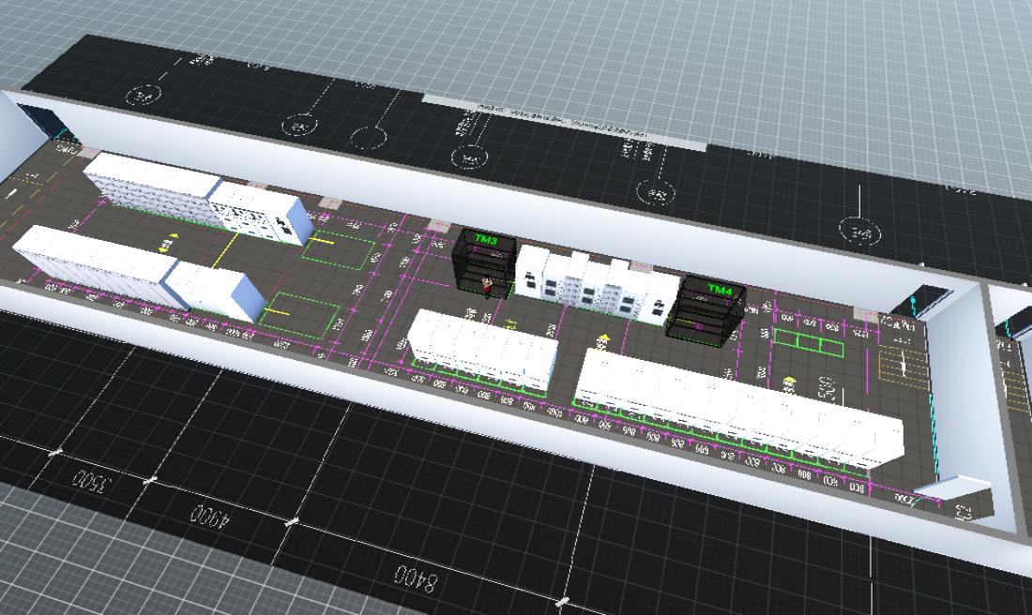Select the upper-left white cabinet row

(x=192, y=193)
